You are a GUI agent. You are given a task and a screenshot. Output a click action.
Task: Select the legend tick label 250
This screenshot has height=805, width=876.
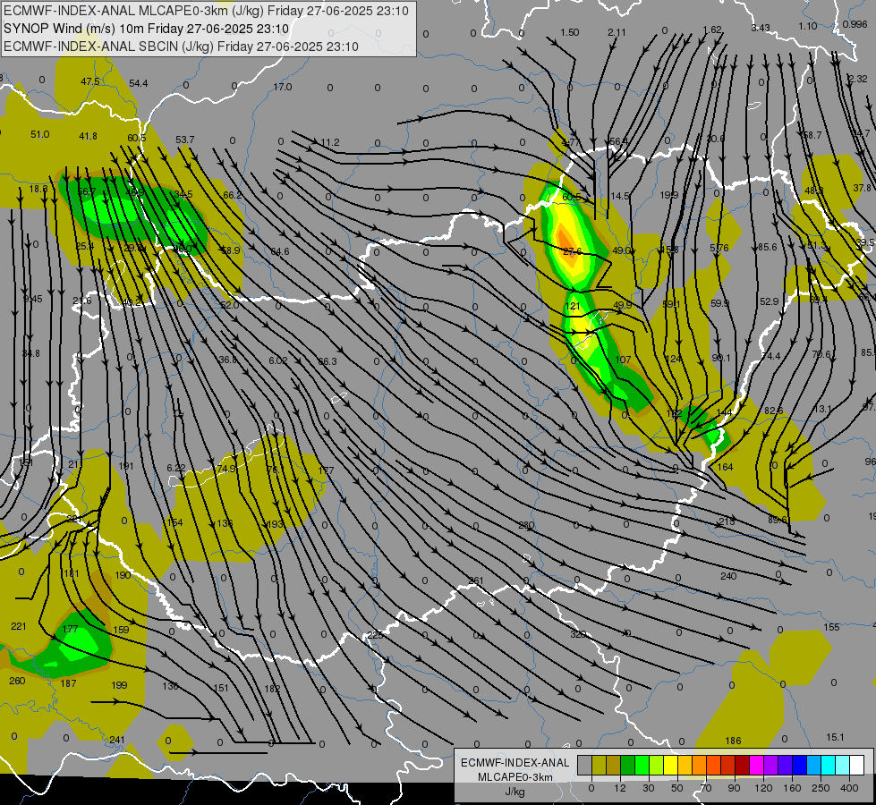coord(821,788)
